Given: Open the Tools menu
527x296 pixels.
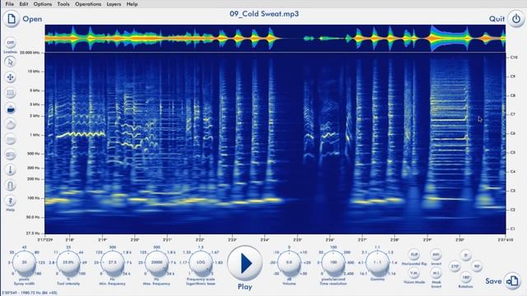Looking at the screenshot, I should (63, 4).
